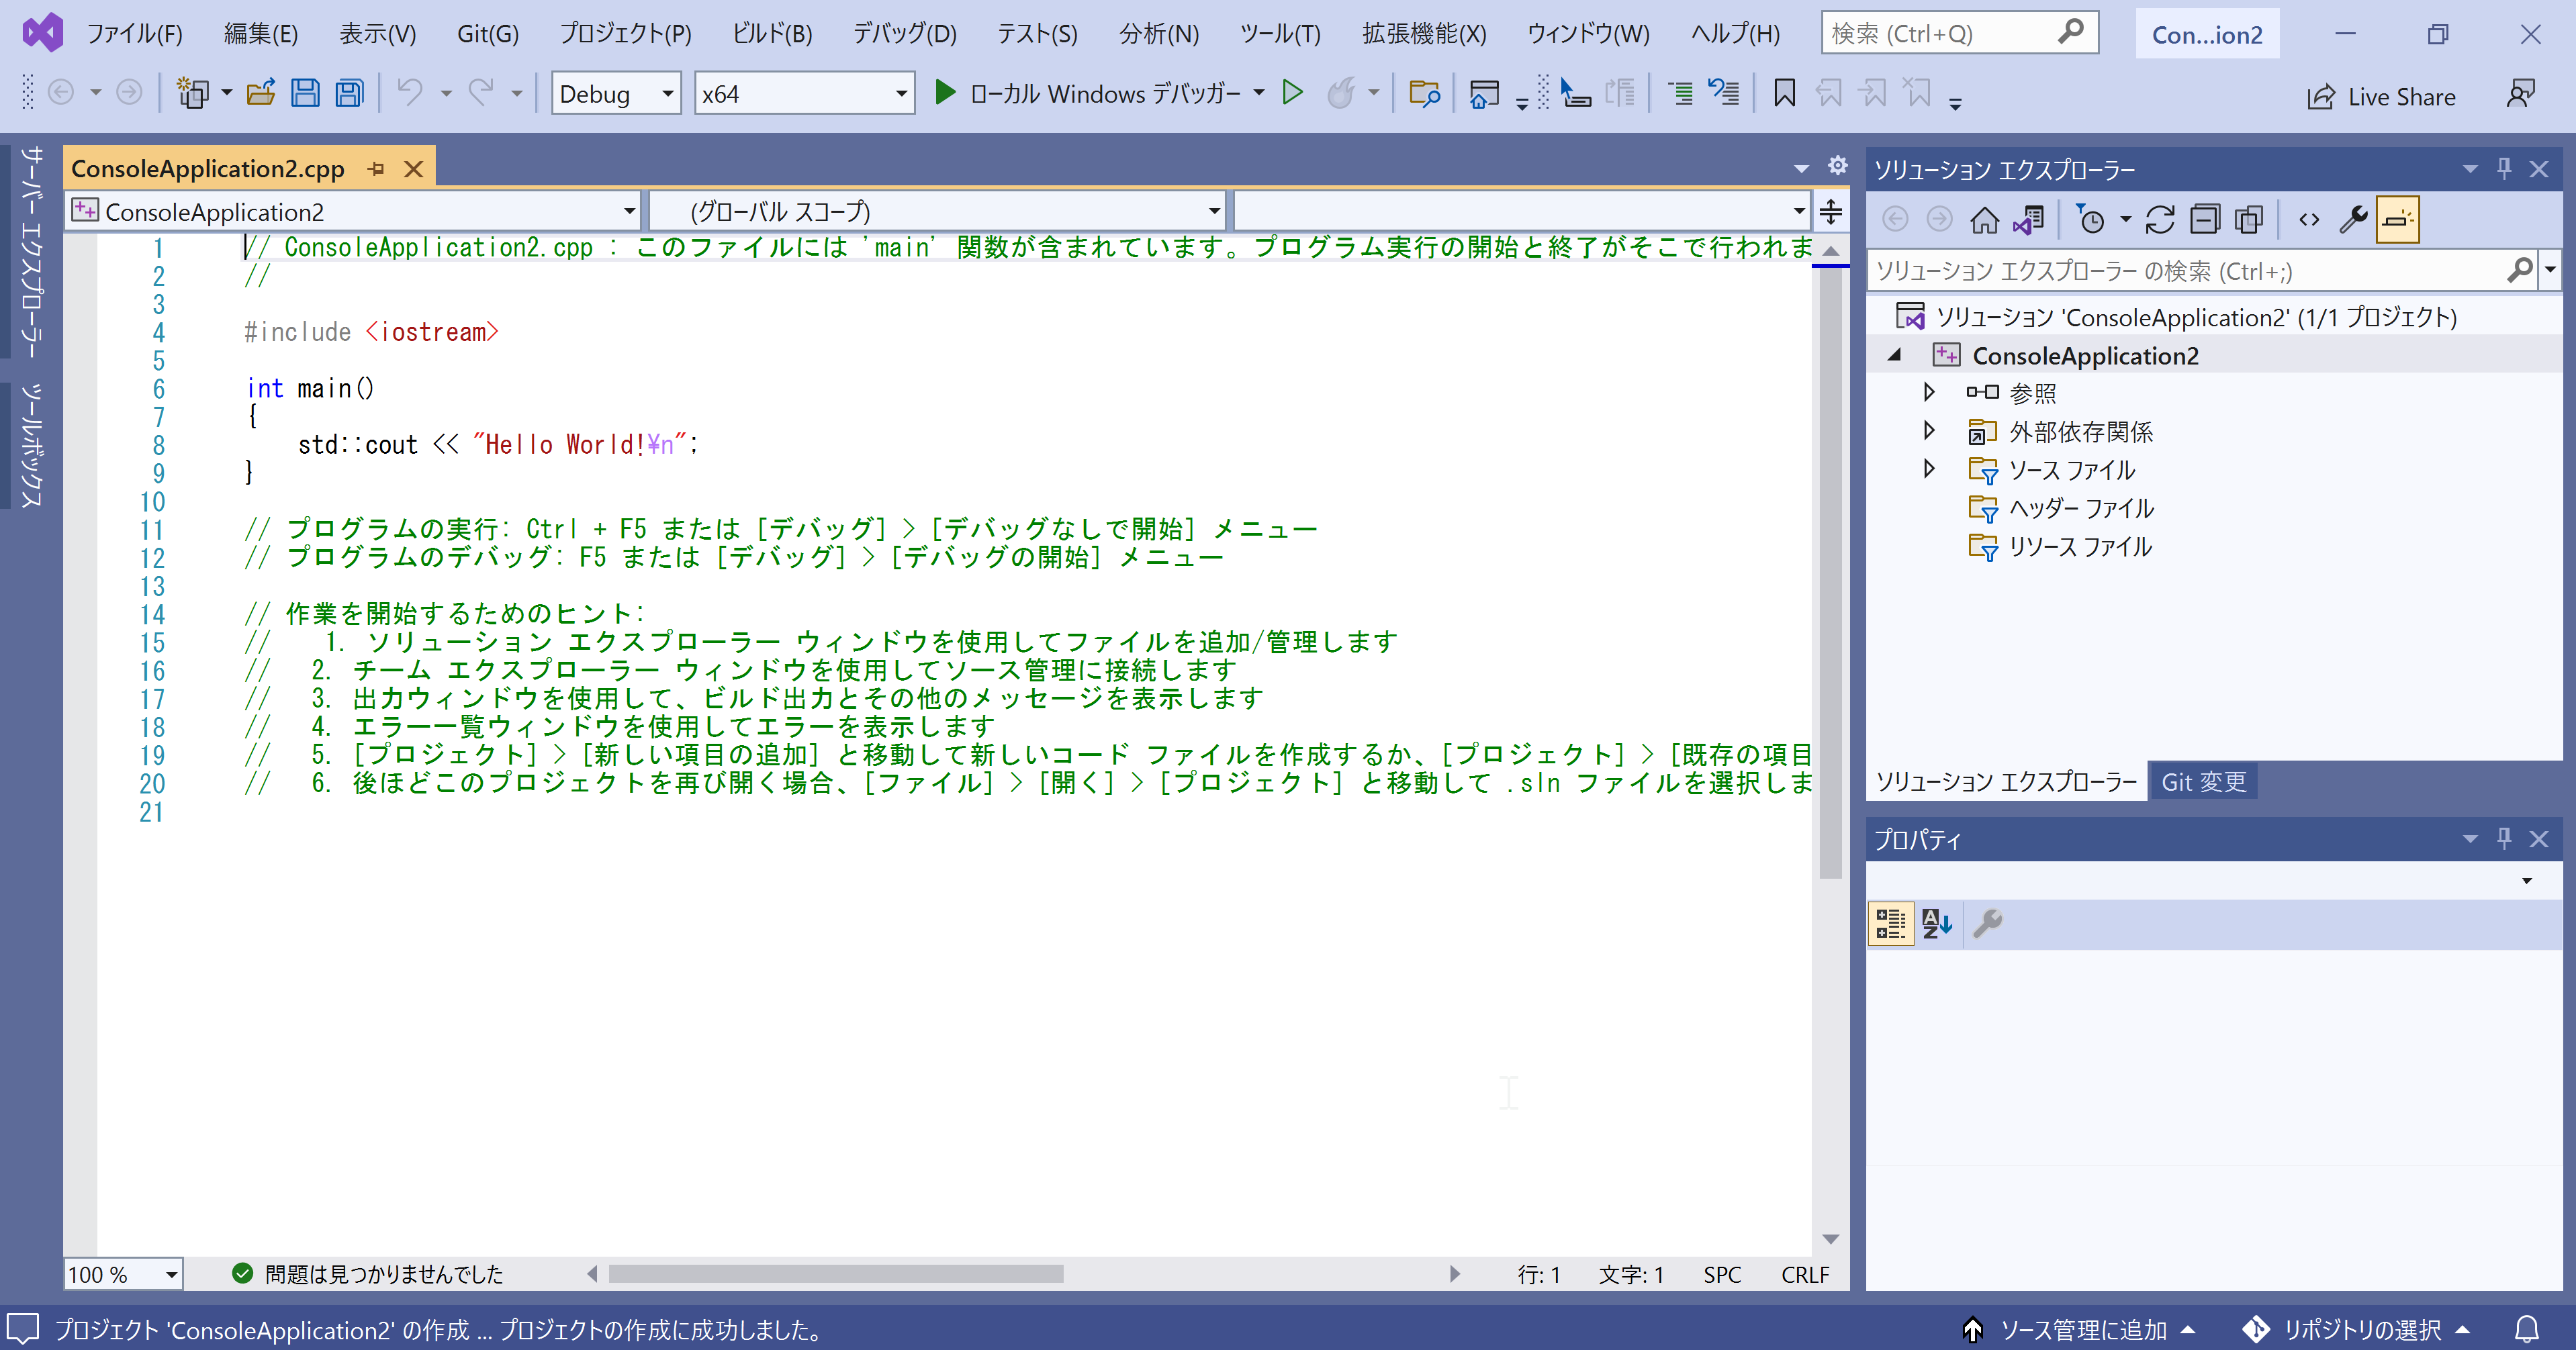Click the Open File folder icon
The height and width of the screenshot is (1350, 2576).
click(x=261, y=94)
